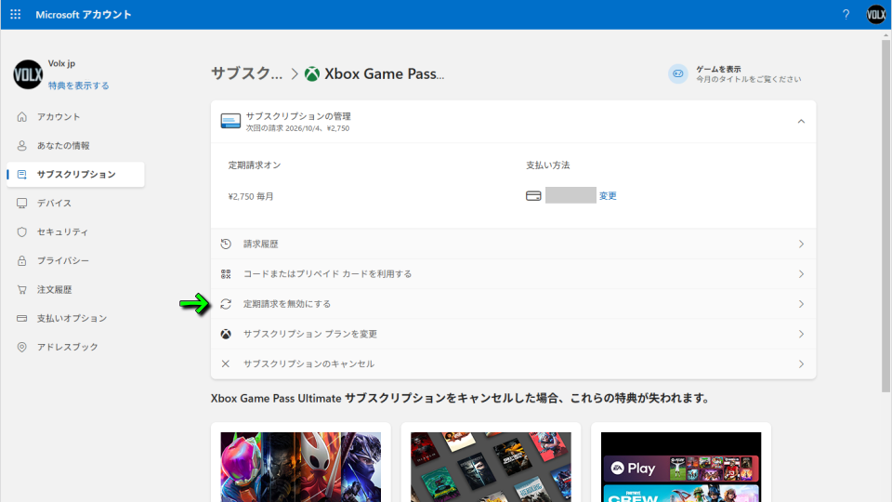Open アカウント in the sidebar
Screen dimensions: 892x502
(59, 117)
